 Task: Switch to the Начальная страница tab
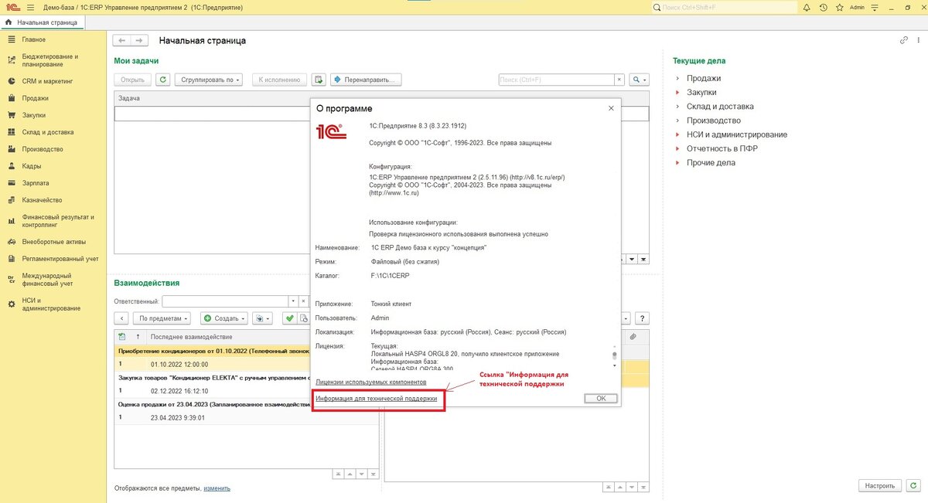point(42,22)
